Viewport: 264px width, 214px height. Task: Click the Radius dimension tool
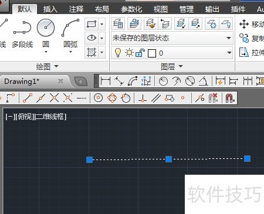pyautogui.click(x=163, y=81)
